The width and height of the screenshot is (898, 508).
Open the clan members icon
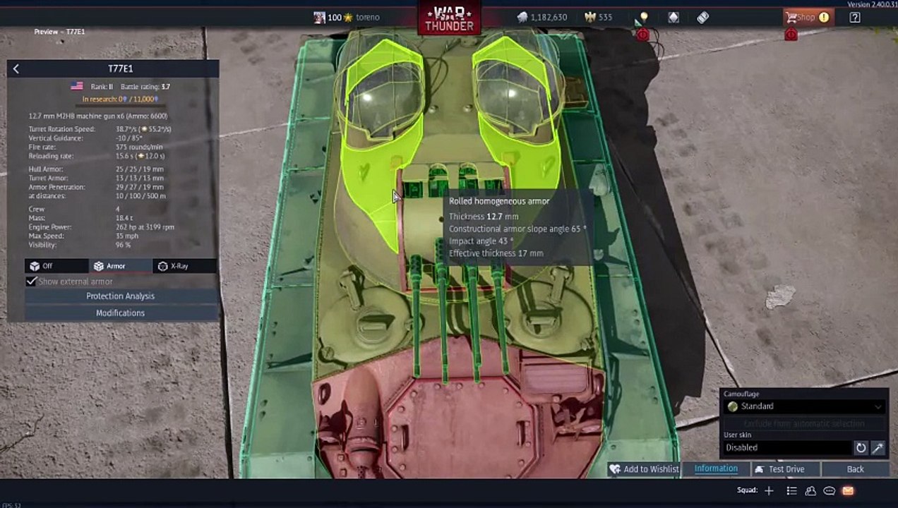[x=810, y=490]
